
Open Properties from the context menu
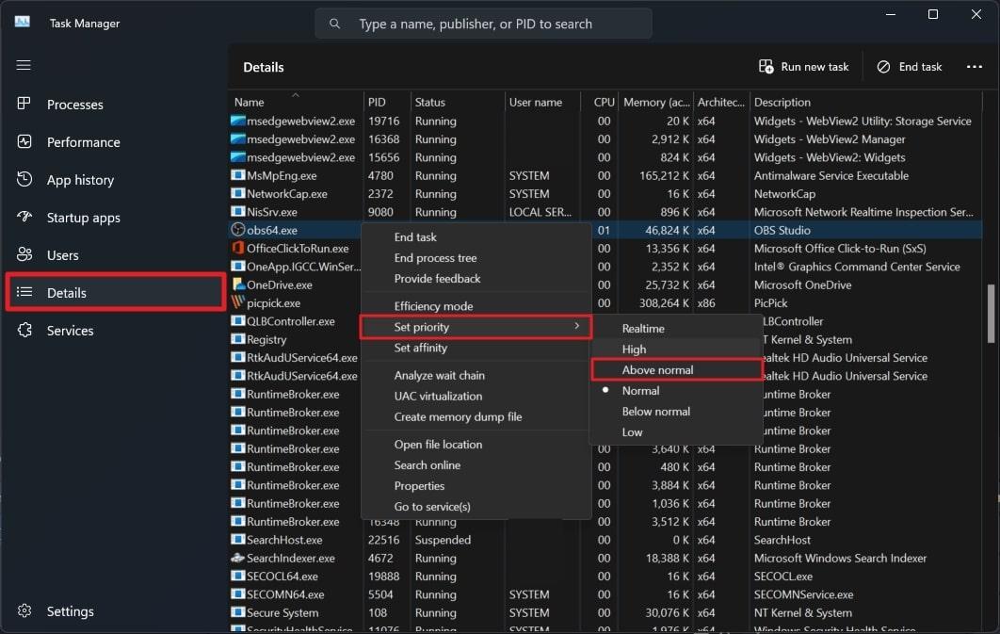point(419,485)
